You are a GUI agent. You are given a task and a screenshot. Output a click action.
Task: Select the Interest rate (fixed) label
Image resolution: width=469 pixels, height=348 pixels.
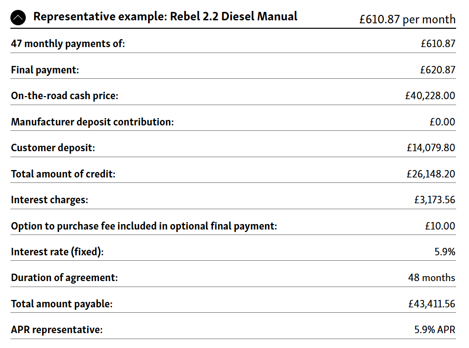coord(57,252)
